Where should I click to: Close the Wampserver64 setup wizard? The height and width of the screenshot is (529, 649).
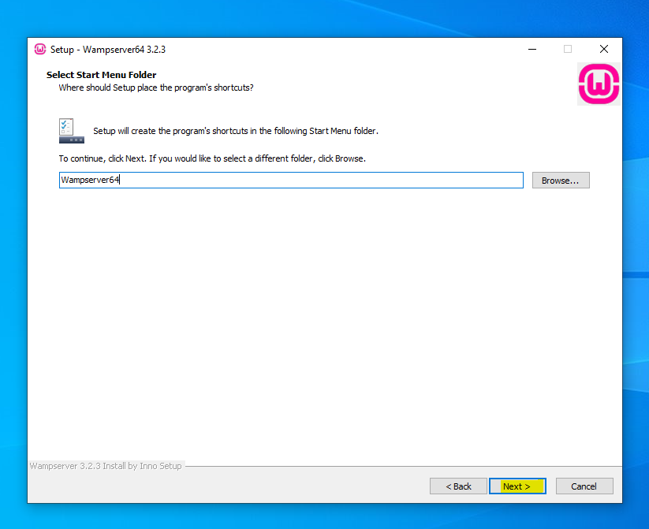(x=603, y=49)
